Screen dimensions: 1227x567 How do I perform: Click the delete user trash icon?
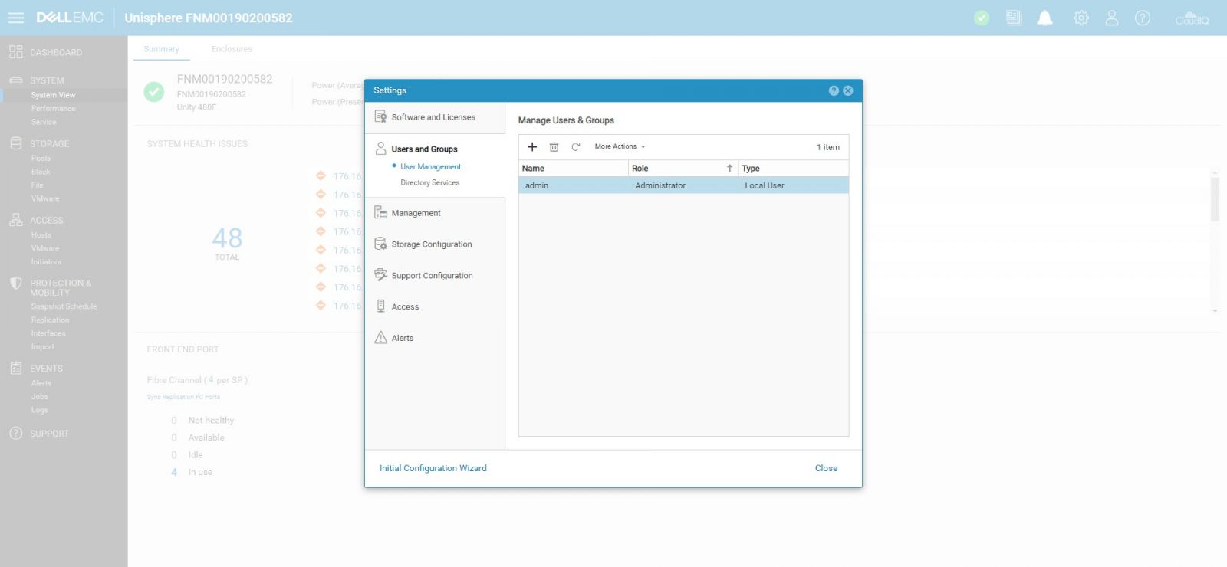[554, 147]
